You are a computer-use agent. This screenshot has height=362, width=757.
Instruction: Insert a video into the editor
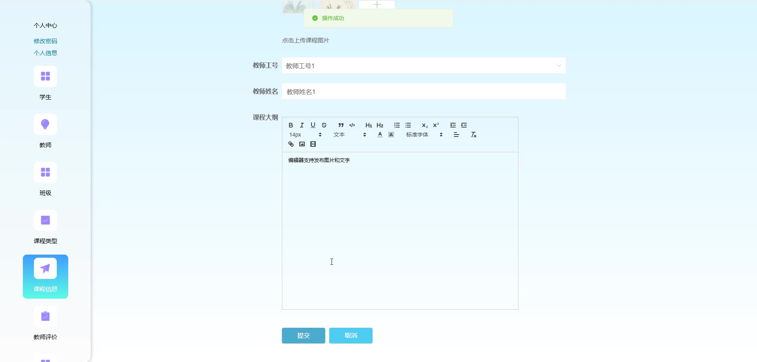pyautogui.click(x=313, y=144)
